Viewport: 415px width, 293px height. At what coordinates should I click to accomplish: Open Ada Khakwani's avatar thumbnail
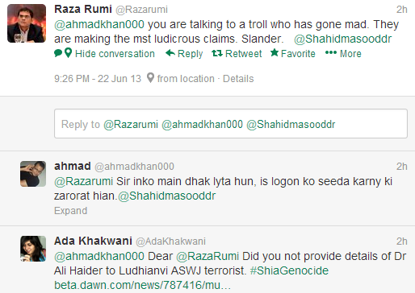point(33,249)
